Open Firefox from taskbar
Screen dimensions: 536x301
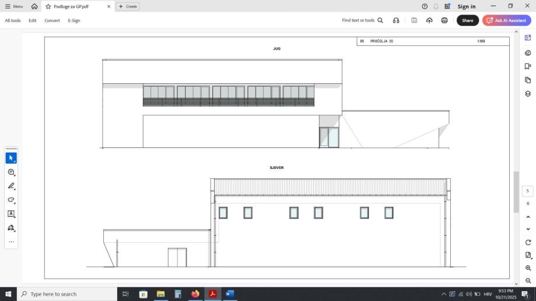(x=195, y=294)
